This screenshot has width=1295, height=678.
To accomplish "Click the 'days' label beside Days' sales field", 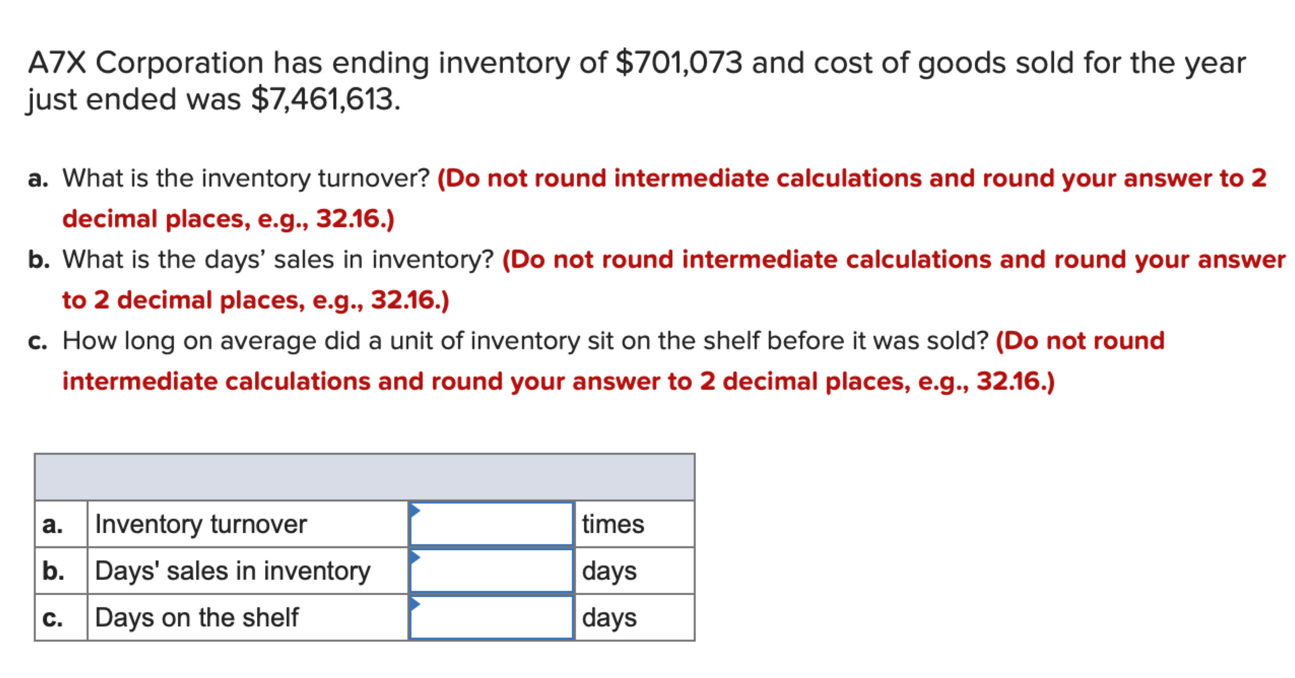I will 609,570.
